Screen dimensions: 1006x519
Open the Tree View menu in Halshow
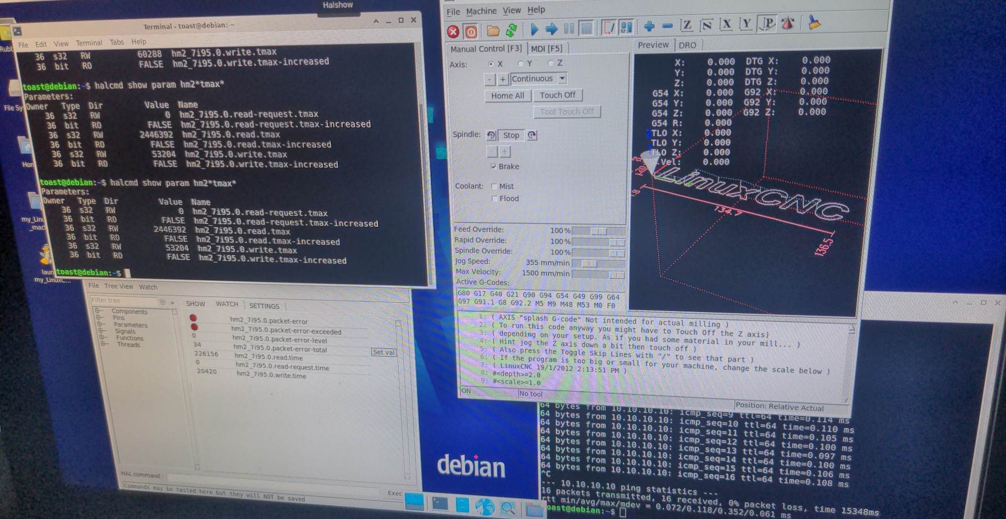pyautogui.click(x=118, y=286)
